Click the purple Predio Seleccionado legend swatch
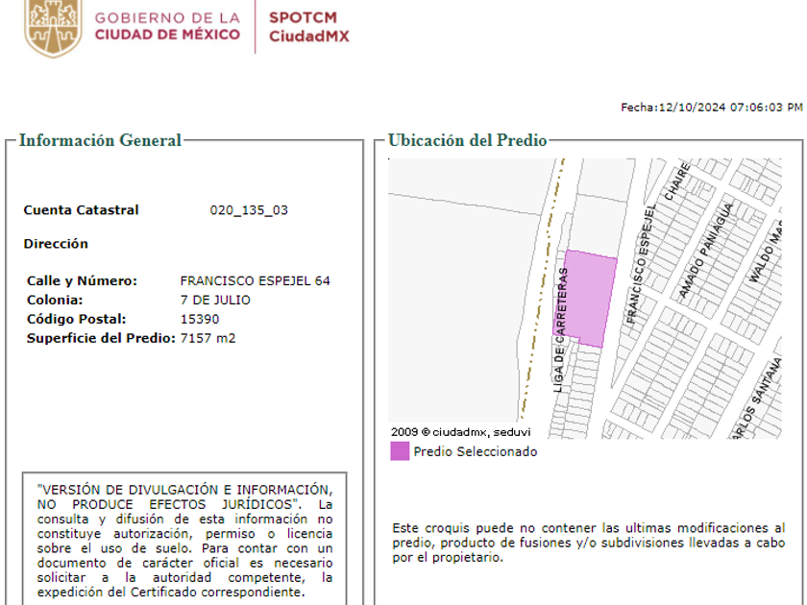 (400, 451)
